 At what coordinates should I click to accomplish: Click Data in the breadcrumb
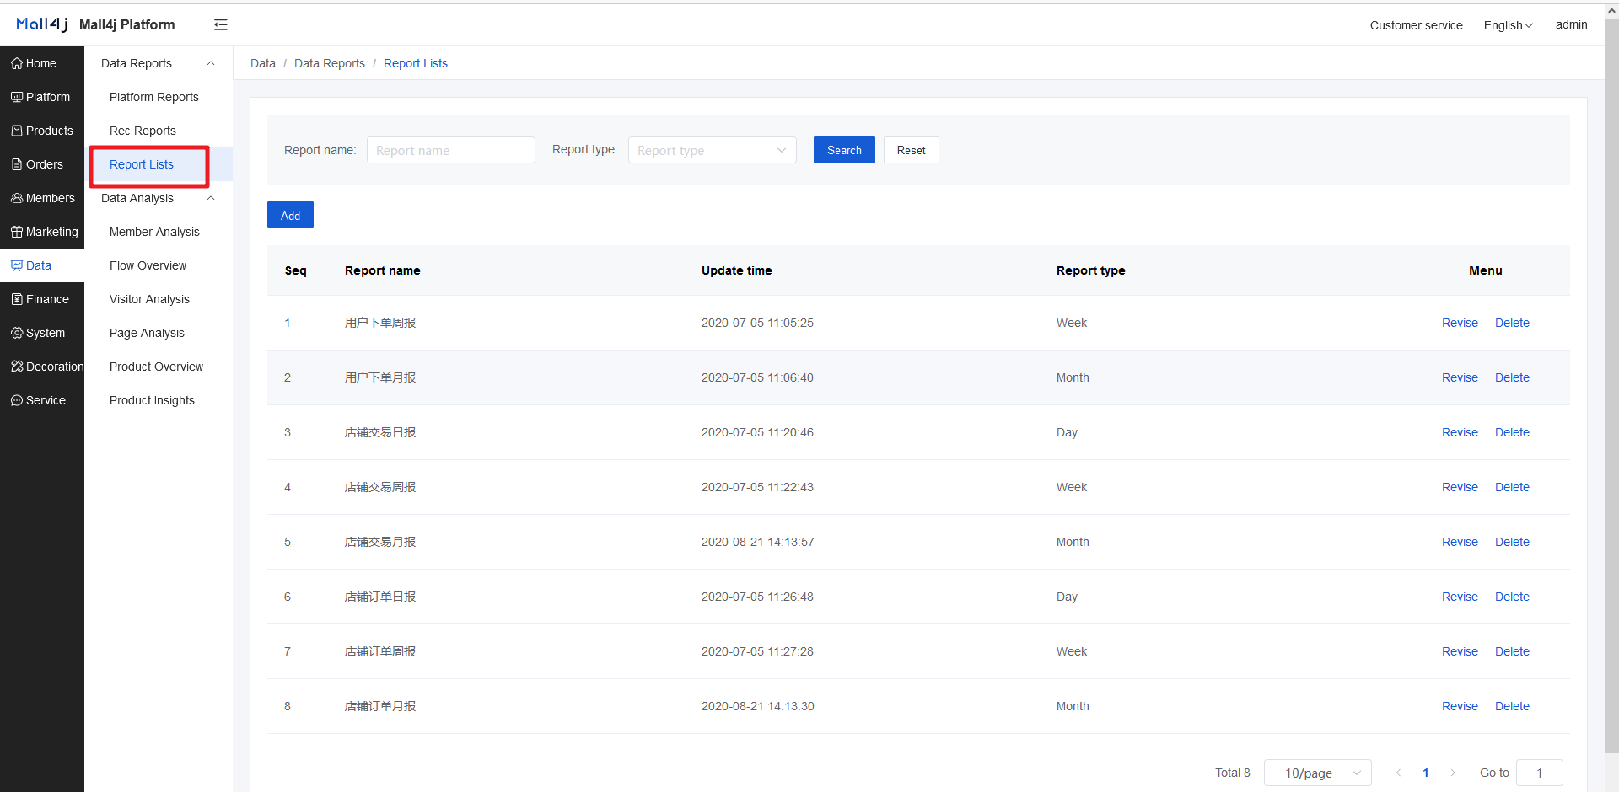tap(263, 63)
